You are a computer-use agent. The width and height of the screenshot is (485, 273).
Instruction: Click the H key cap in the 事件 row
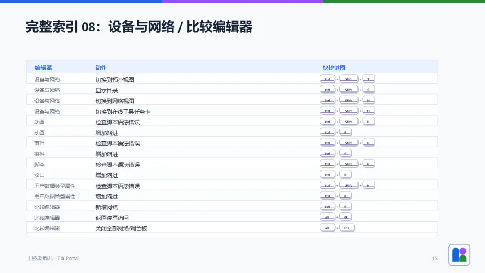pos(368,143)
